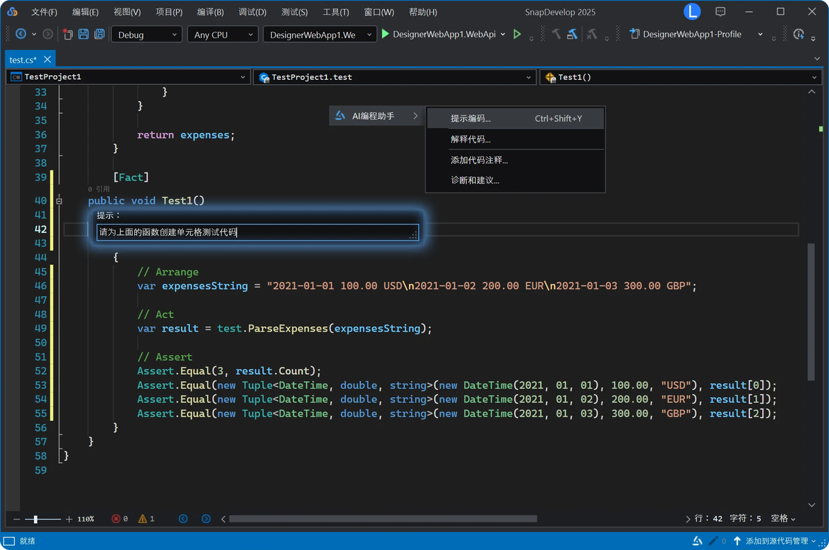Click the Navigate Backward arrow icon

(x=21, y=34)
